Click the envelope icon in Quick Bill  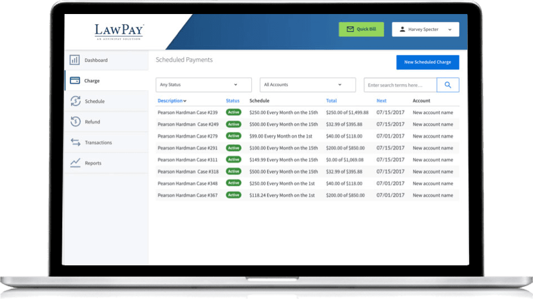(x=350, y=29)
